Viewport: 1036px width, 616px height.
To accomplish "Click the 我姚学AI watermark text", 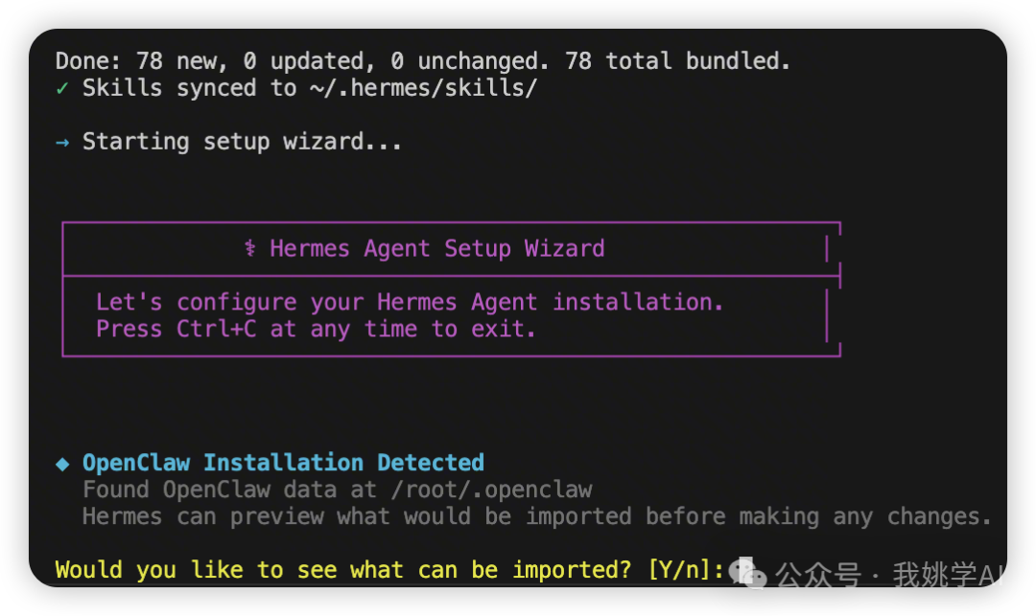I will (948, 575).
